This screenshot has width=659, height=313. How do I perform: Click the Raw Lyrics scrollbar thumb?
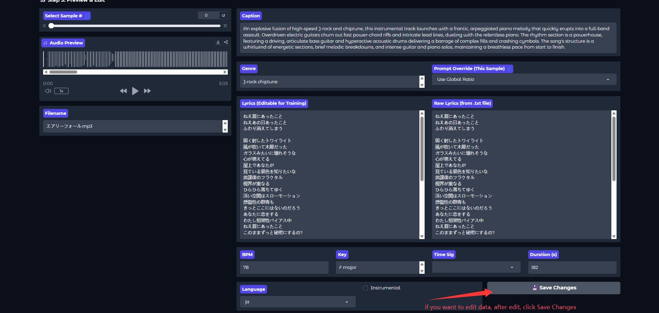click(614, 149)
